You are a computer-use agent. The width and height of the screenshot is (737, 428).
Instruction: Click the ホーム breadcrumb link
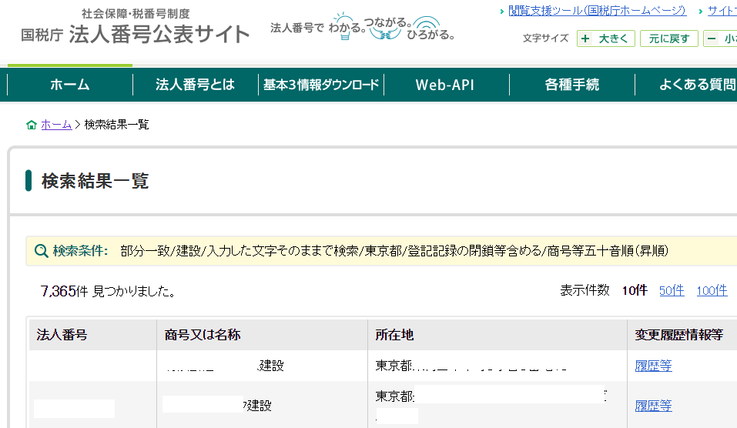56,125
